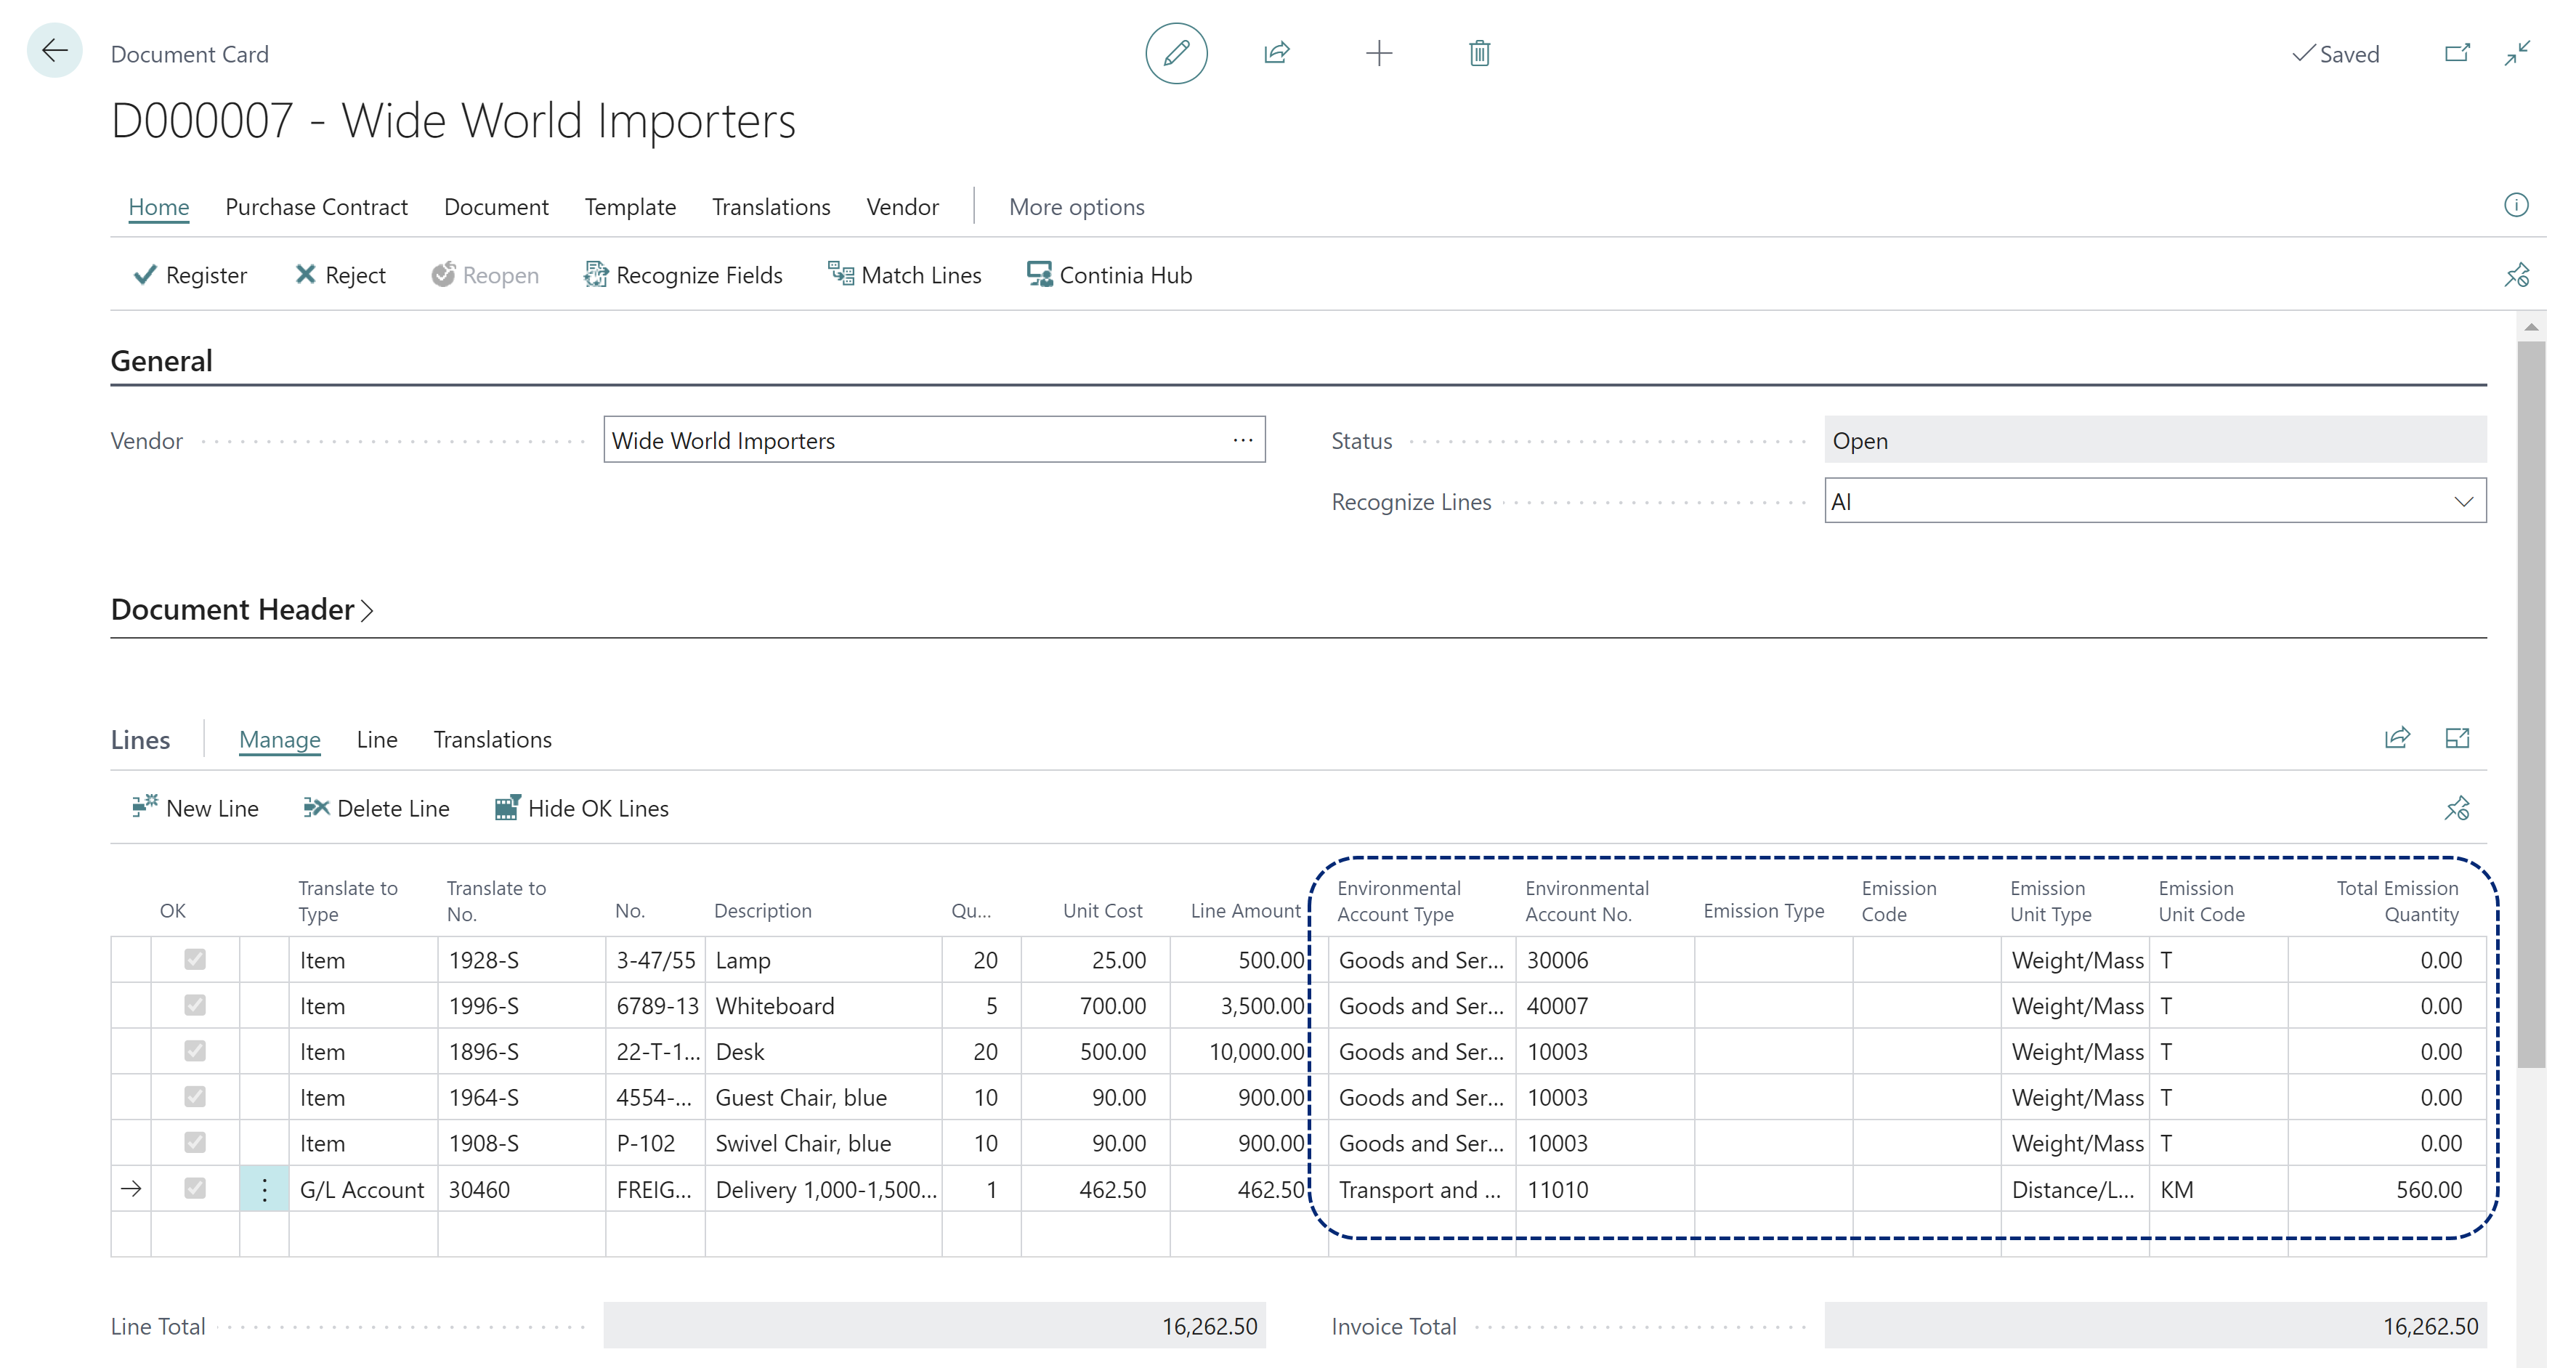Add a New Line
This screenshot has width=2576, height=1368.
(195, 808)
